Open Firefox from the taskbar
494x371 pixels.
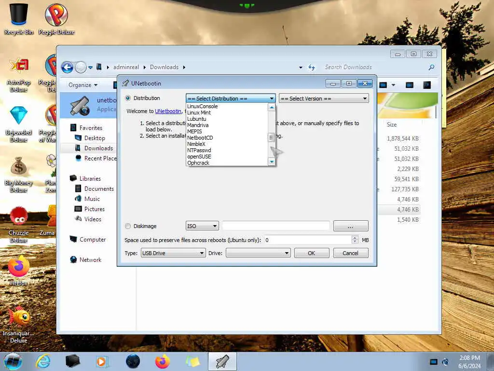coord(162,361)
